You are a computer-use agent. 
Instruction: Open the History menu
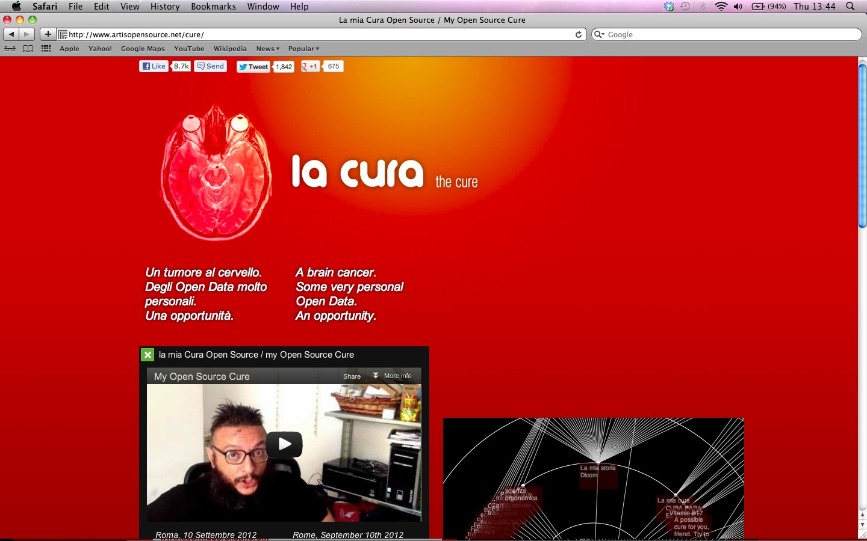[x=165, y=7]
